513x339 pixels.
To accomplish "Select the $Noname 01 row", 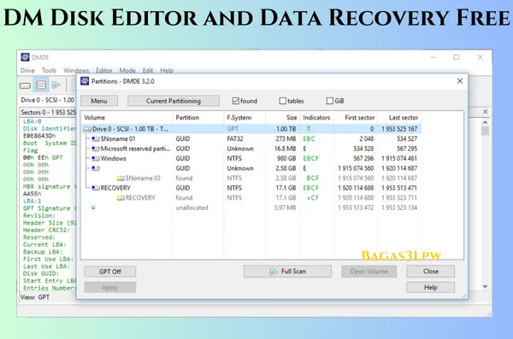I will click(x=251, y=139).
